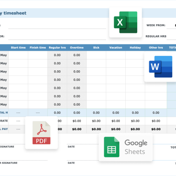
Task: Select the 'Holiday' column header
Action: (x=135, y=48)
